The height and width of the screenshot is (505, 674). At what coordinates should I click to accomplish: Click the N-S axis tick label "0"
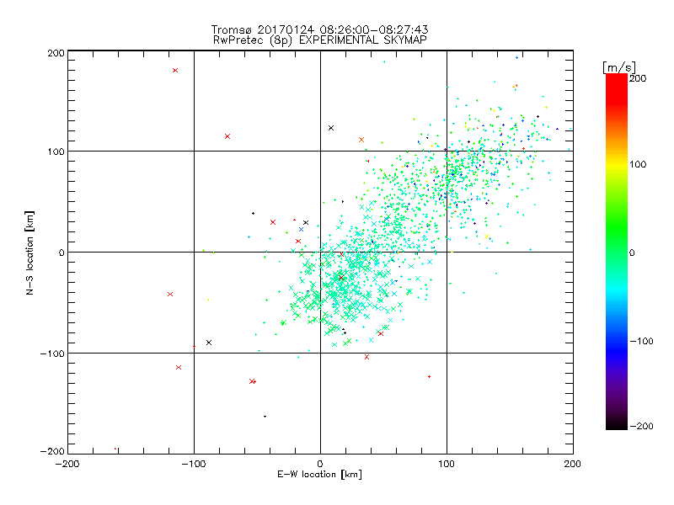coord(62,252)
